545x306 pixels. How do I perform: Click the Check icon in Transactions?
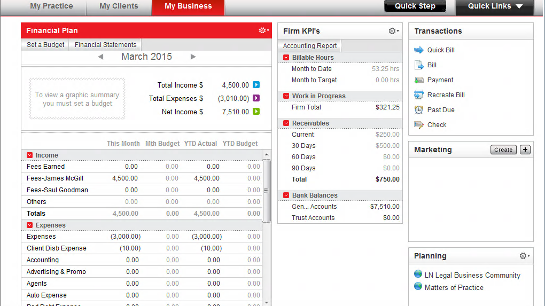419,124
